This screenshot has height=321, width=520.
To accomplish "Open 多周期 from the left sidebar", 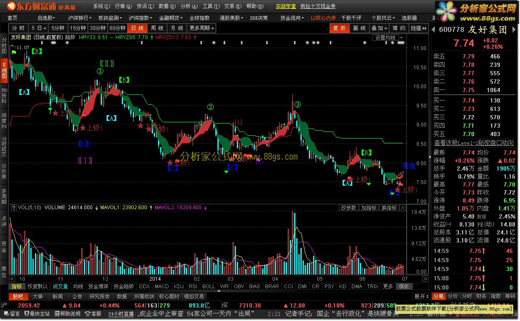I will 4,197.
